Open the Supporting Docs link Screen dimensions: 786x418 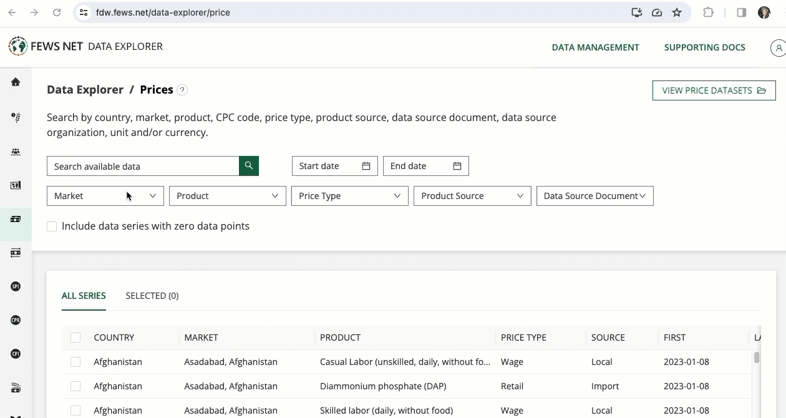pyautogui.click(x=704, y=47)
